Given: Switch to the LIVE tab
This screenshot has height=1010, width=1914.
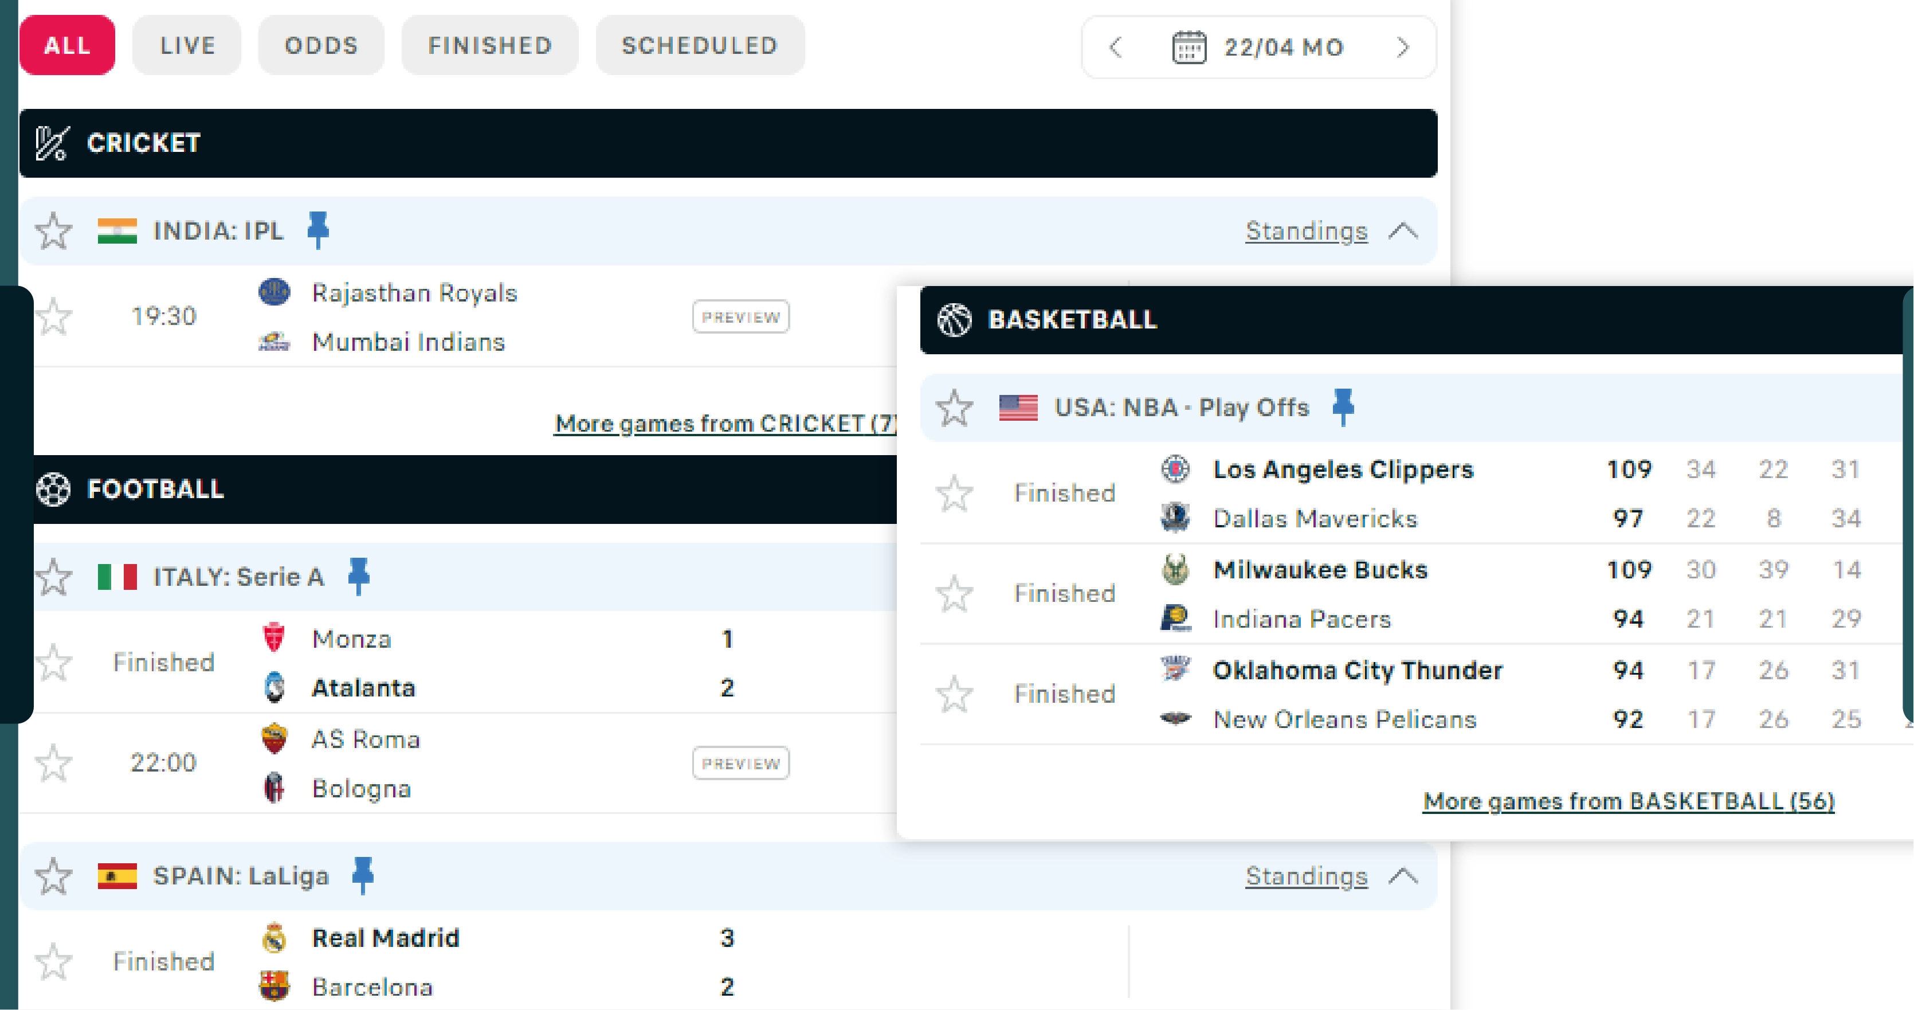Looking at the screenshot, I should [187, 45].
